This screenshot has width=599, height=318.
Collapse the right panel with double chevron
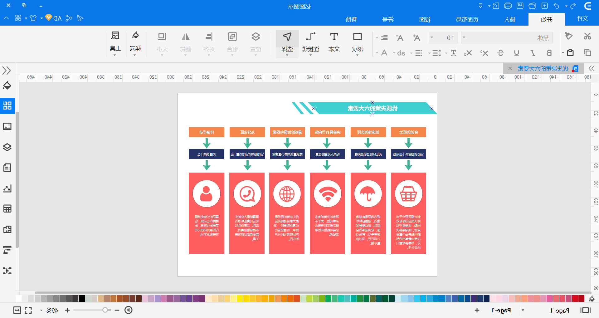(x=592, y=68)
